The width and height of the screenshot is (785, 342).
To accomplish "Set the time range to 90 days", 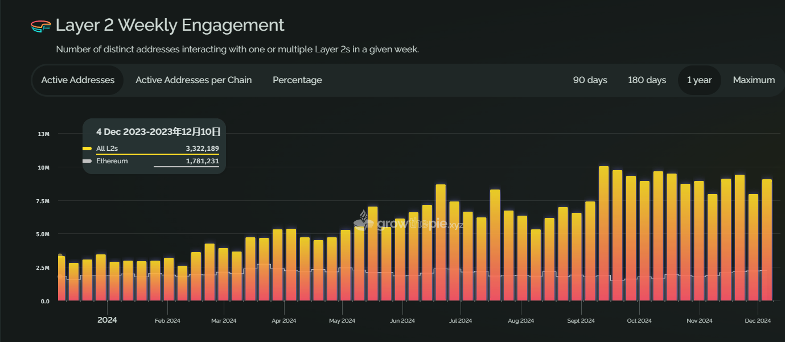I will (x=590, y=80).
